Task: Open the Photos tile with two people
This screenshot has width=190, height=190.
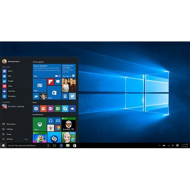Action: (x=69, y=85)
